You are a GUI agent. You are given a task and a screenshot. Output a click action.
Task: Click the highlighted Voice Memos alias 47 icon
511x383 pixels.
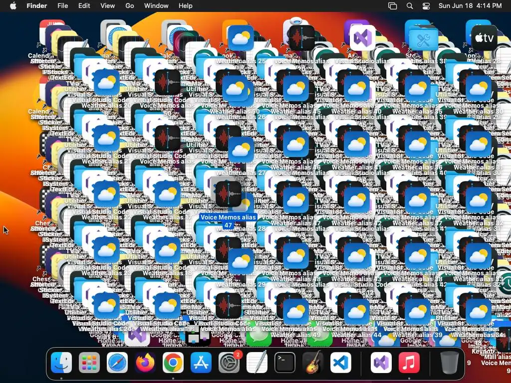point(228,194)
